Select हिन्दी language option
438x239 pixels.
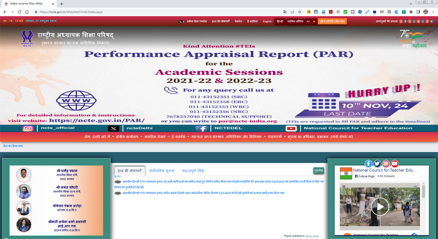(280, 21)
